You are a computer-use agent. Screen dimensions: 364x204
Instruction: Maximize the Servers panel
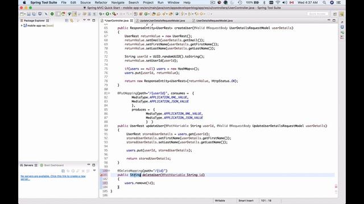[x=94, y=165]
